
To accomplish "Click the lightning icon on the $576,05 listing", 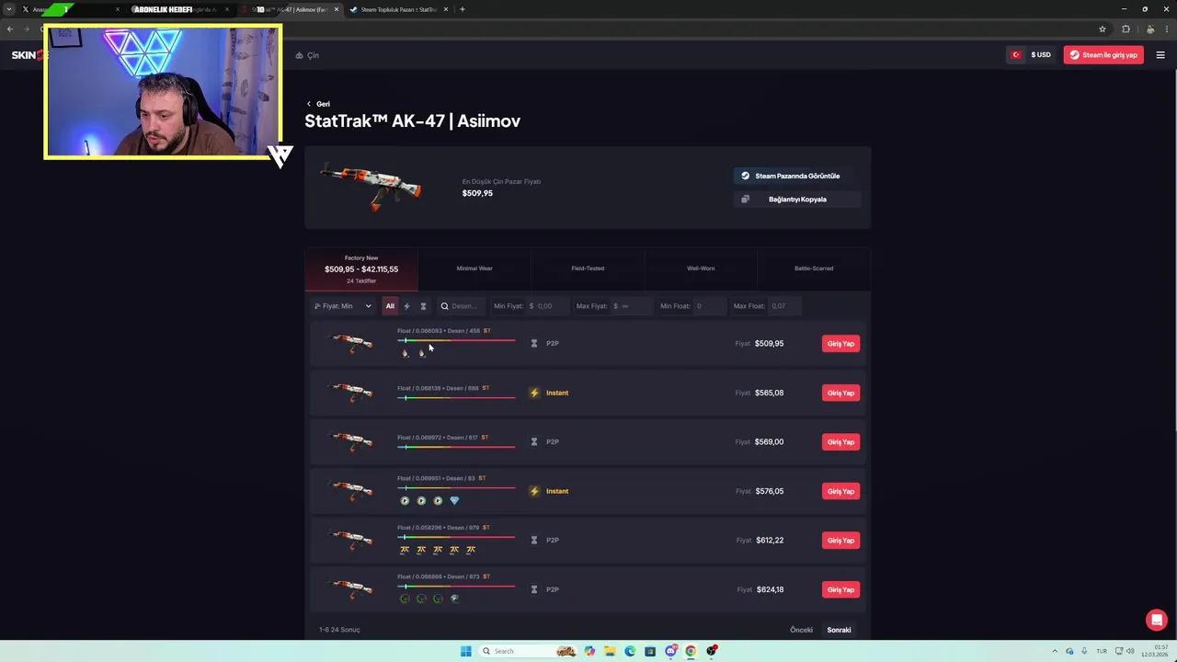I will pos(534,491).
